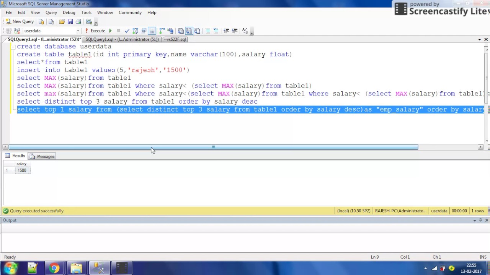The height and width of the screenshot is (275, 490).
Task: Click the 'Query executed successfully.' status
Action: point(37,211)
